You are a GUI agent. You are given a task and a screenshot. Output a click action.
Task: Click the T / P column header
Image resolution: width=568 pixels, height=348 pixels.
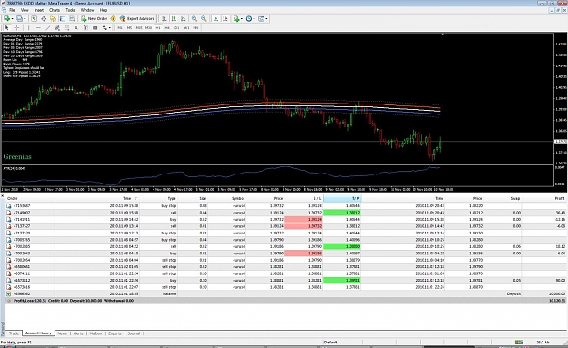[x=342, y=198]
